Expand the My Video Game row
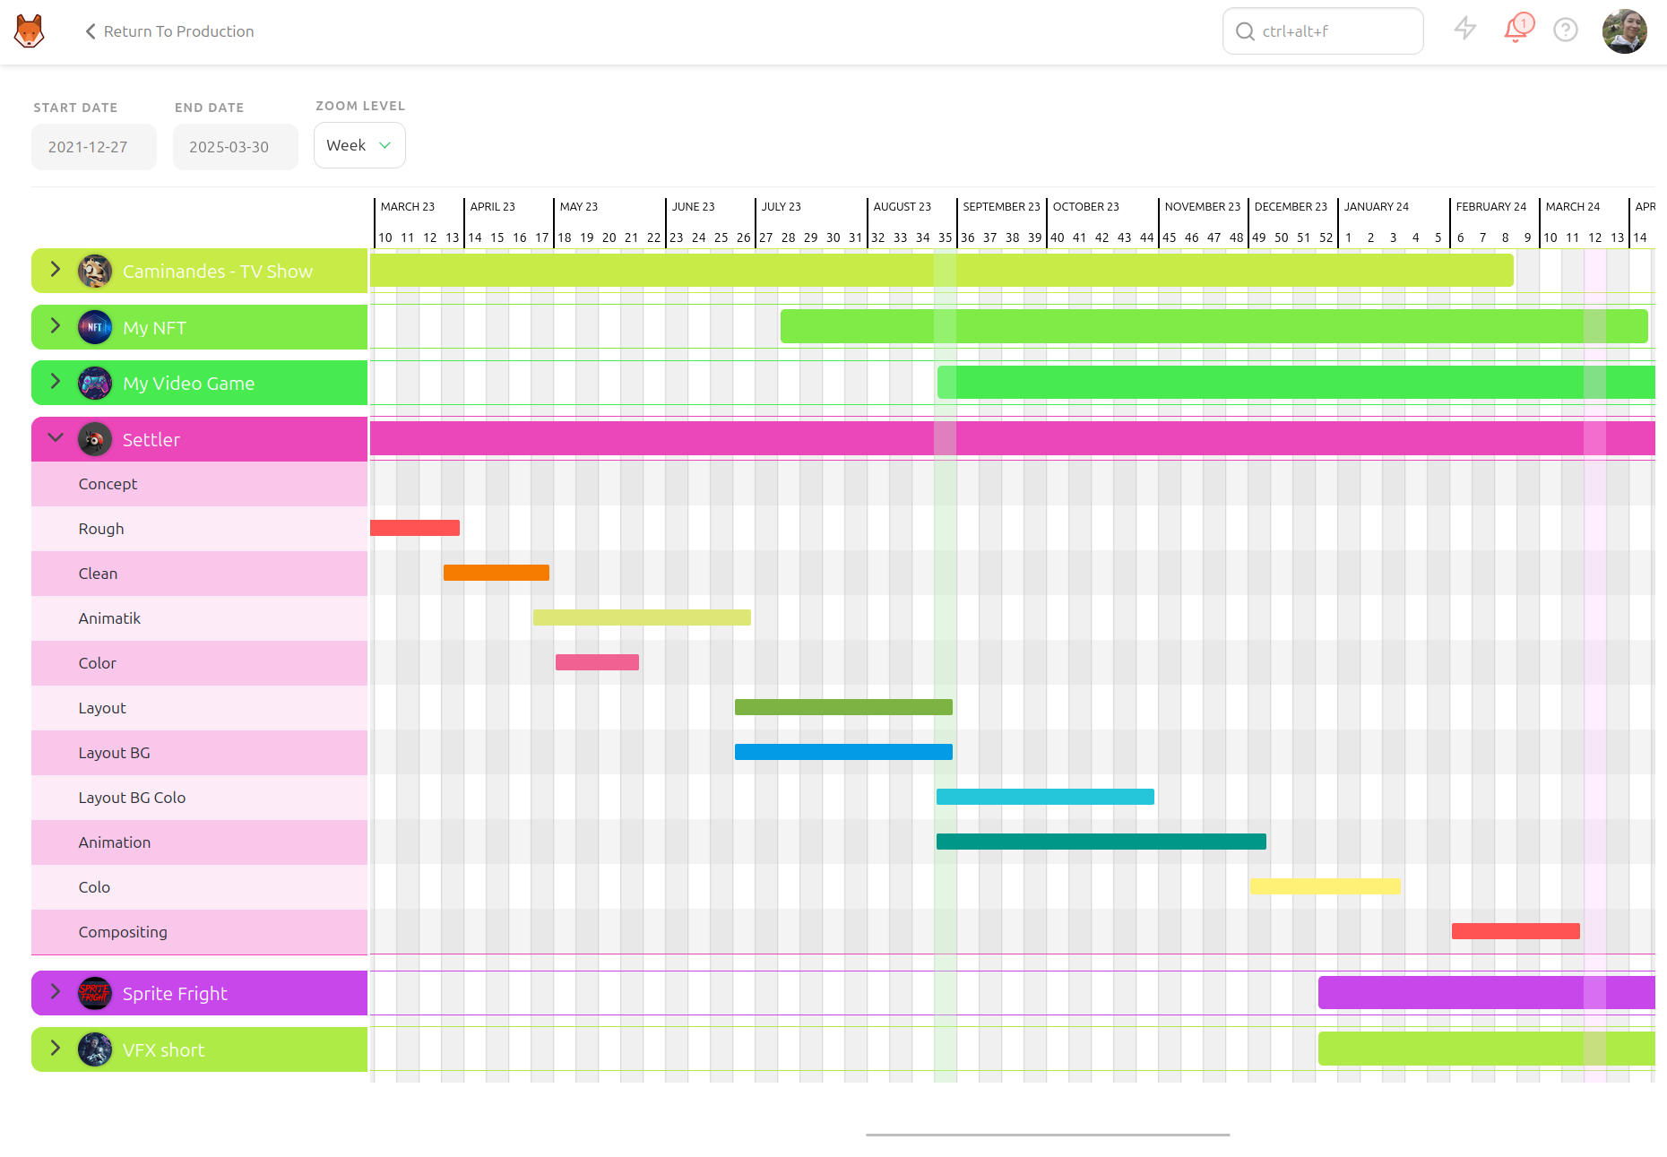This screenshot has height=1157, width=1667. [56, 382]
